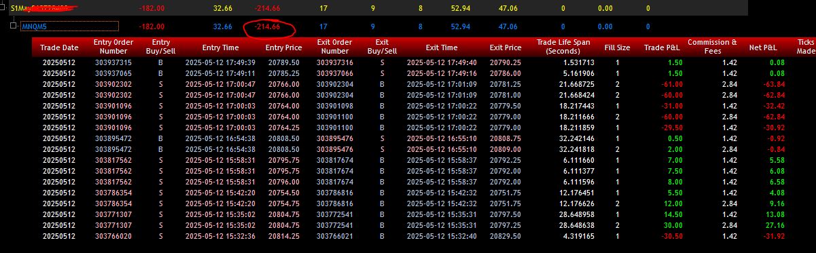Sort by the Exit Price column header
The width and height of the screenshot is (816, 253).
point(505,47)
